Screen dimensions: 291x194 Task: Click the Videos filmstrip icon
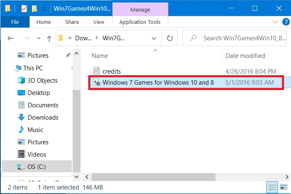(21, 154)
